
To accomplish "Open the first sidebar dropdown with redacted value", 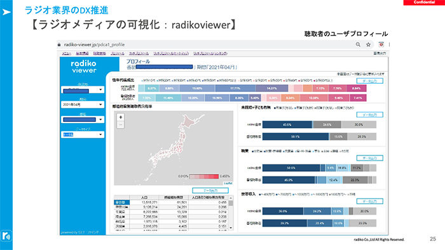I will [83, 89].
